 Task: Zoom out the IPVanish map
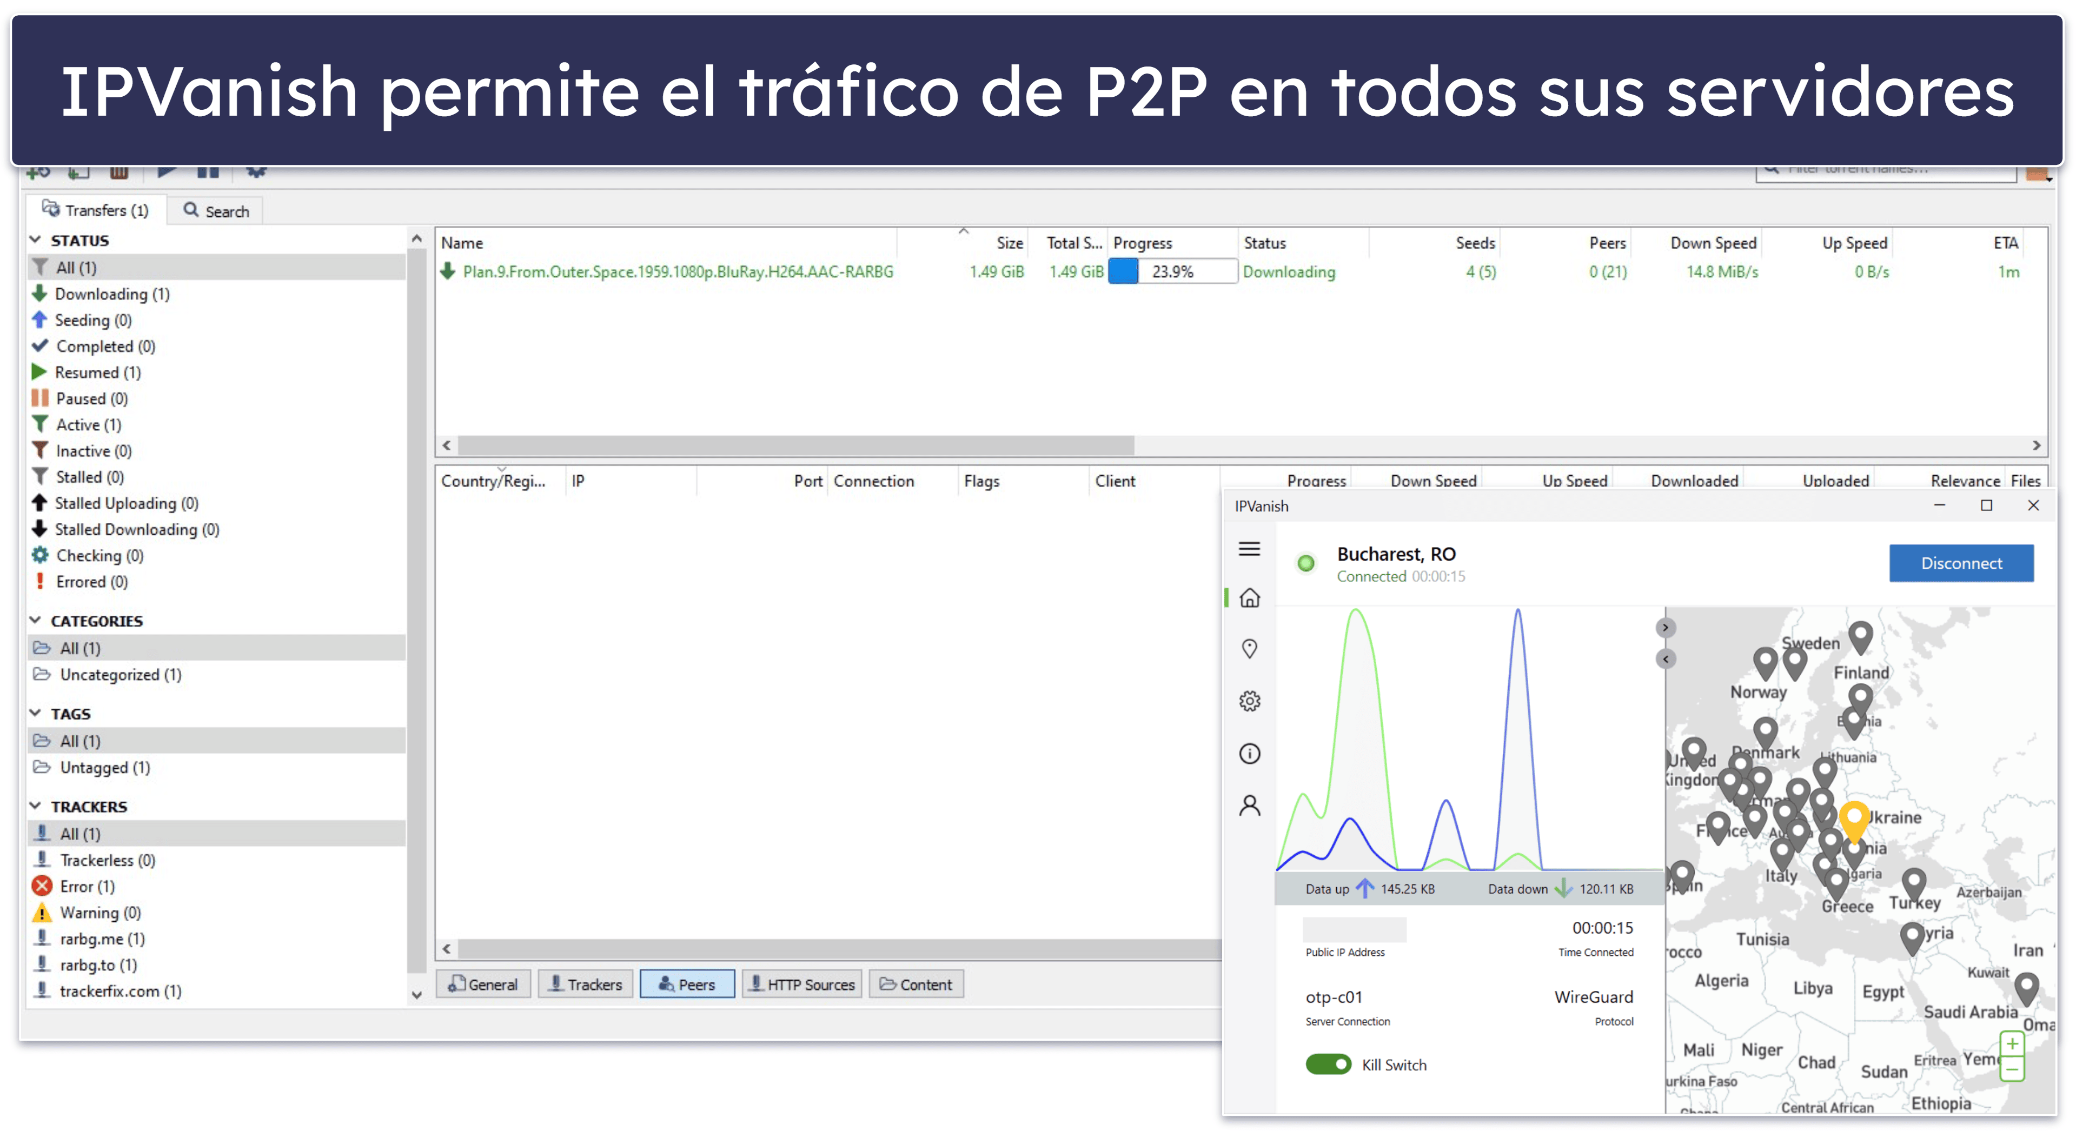[x=2012, y=1069]
